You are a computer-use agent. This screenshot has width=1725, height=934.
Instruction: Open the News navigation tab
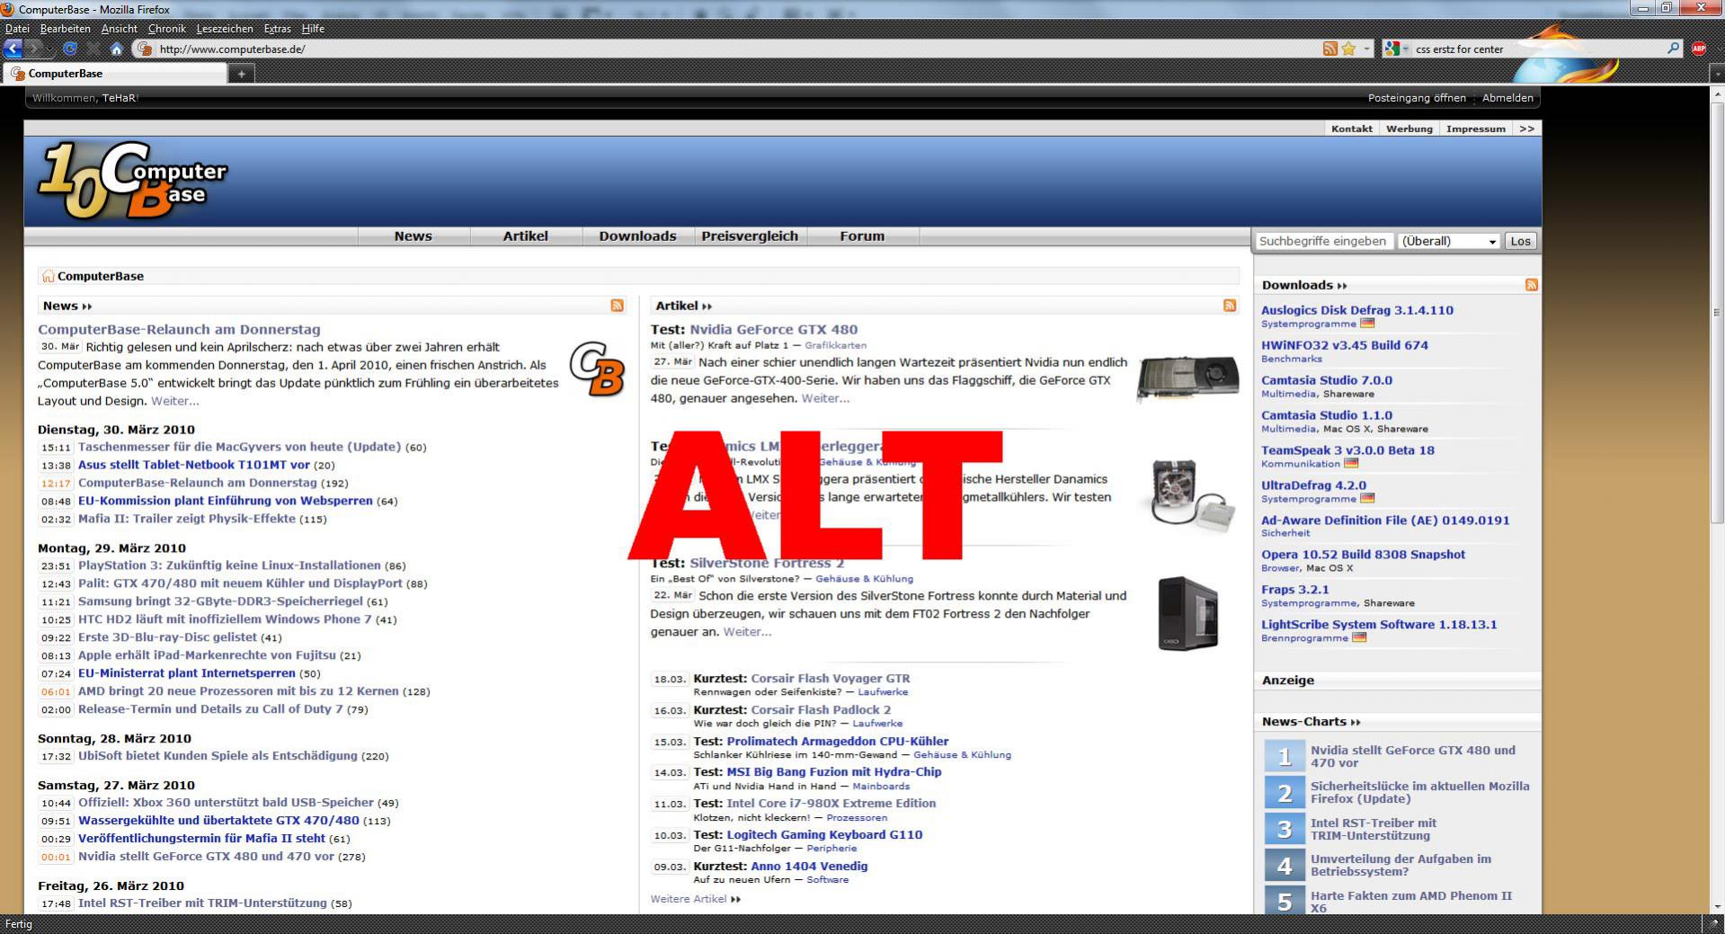click(x=413, y=236)
